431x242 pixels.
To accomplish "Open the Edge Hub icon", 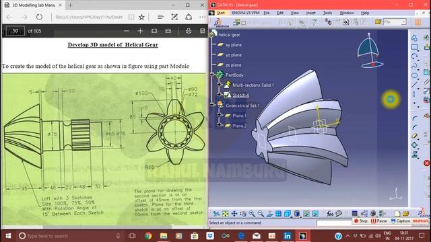I will click(160, 17).
